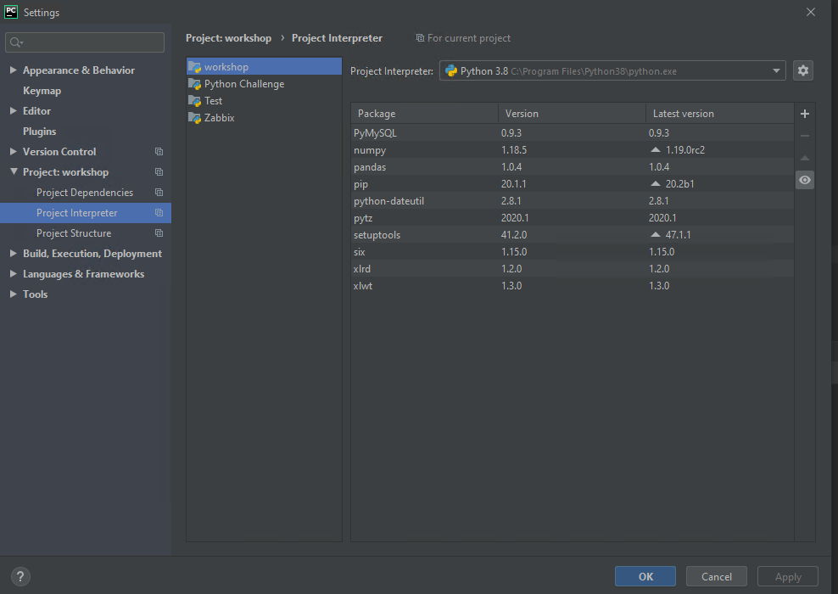
Task: Click the copy icon beside Project Dependencies
Action: coord(159,193)
